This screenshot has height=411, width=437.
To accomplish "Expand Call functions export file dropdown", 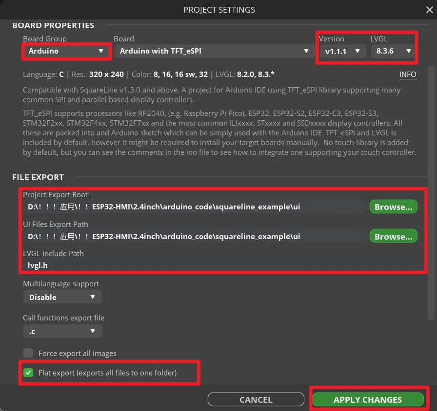I will 62,331.
